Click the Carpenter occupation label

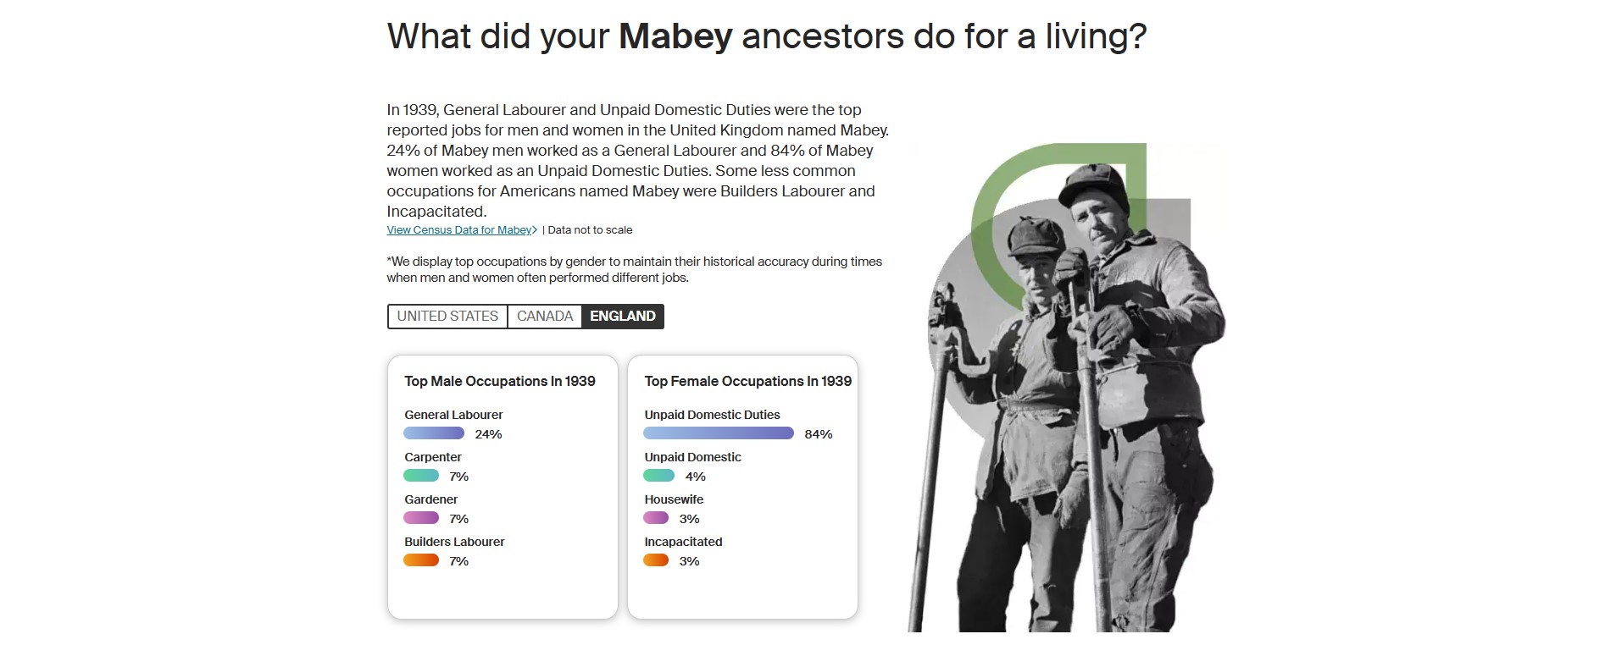click(433, 457)
